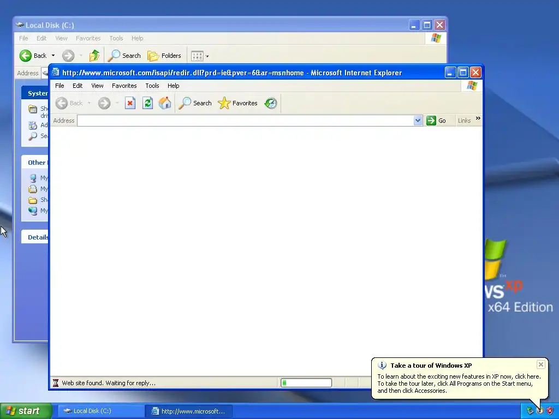Click the Add or remove programs icon
The width and height of the screenshot is (559, 419).
point(33,125)
